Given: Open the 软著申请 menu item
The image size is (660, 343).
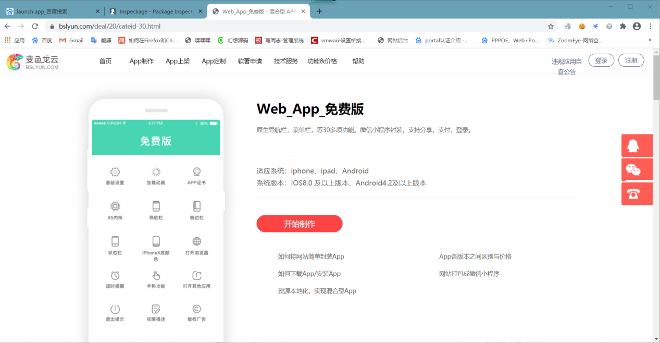Looking at the screenshot, I should [x=250, y=61].
